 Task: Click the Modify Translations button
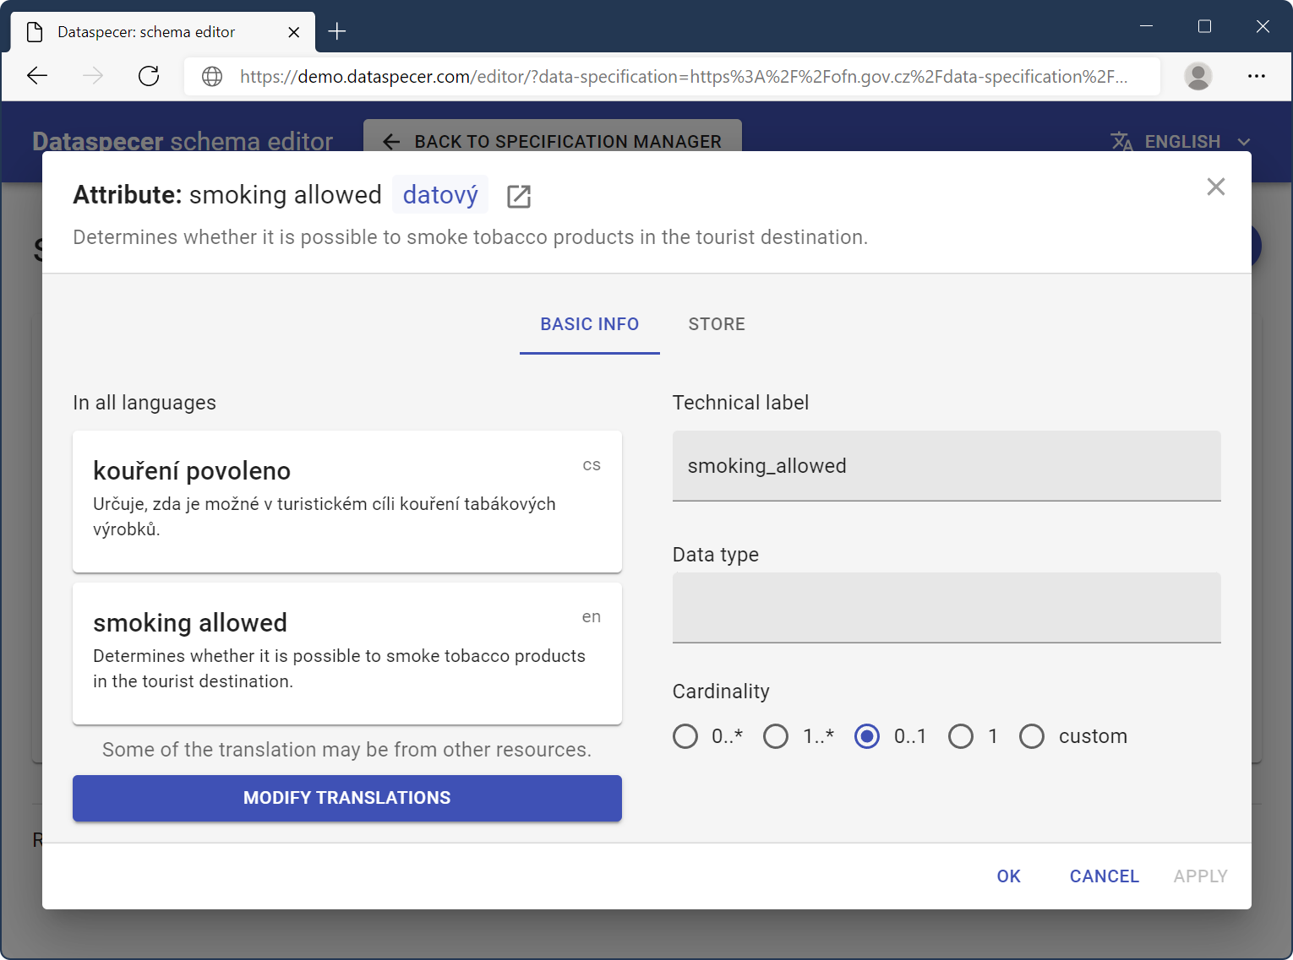346,798
